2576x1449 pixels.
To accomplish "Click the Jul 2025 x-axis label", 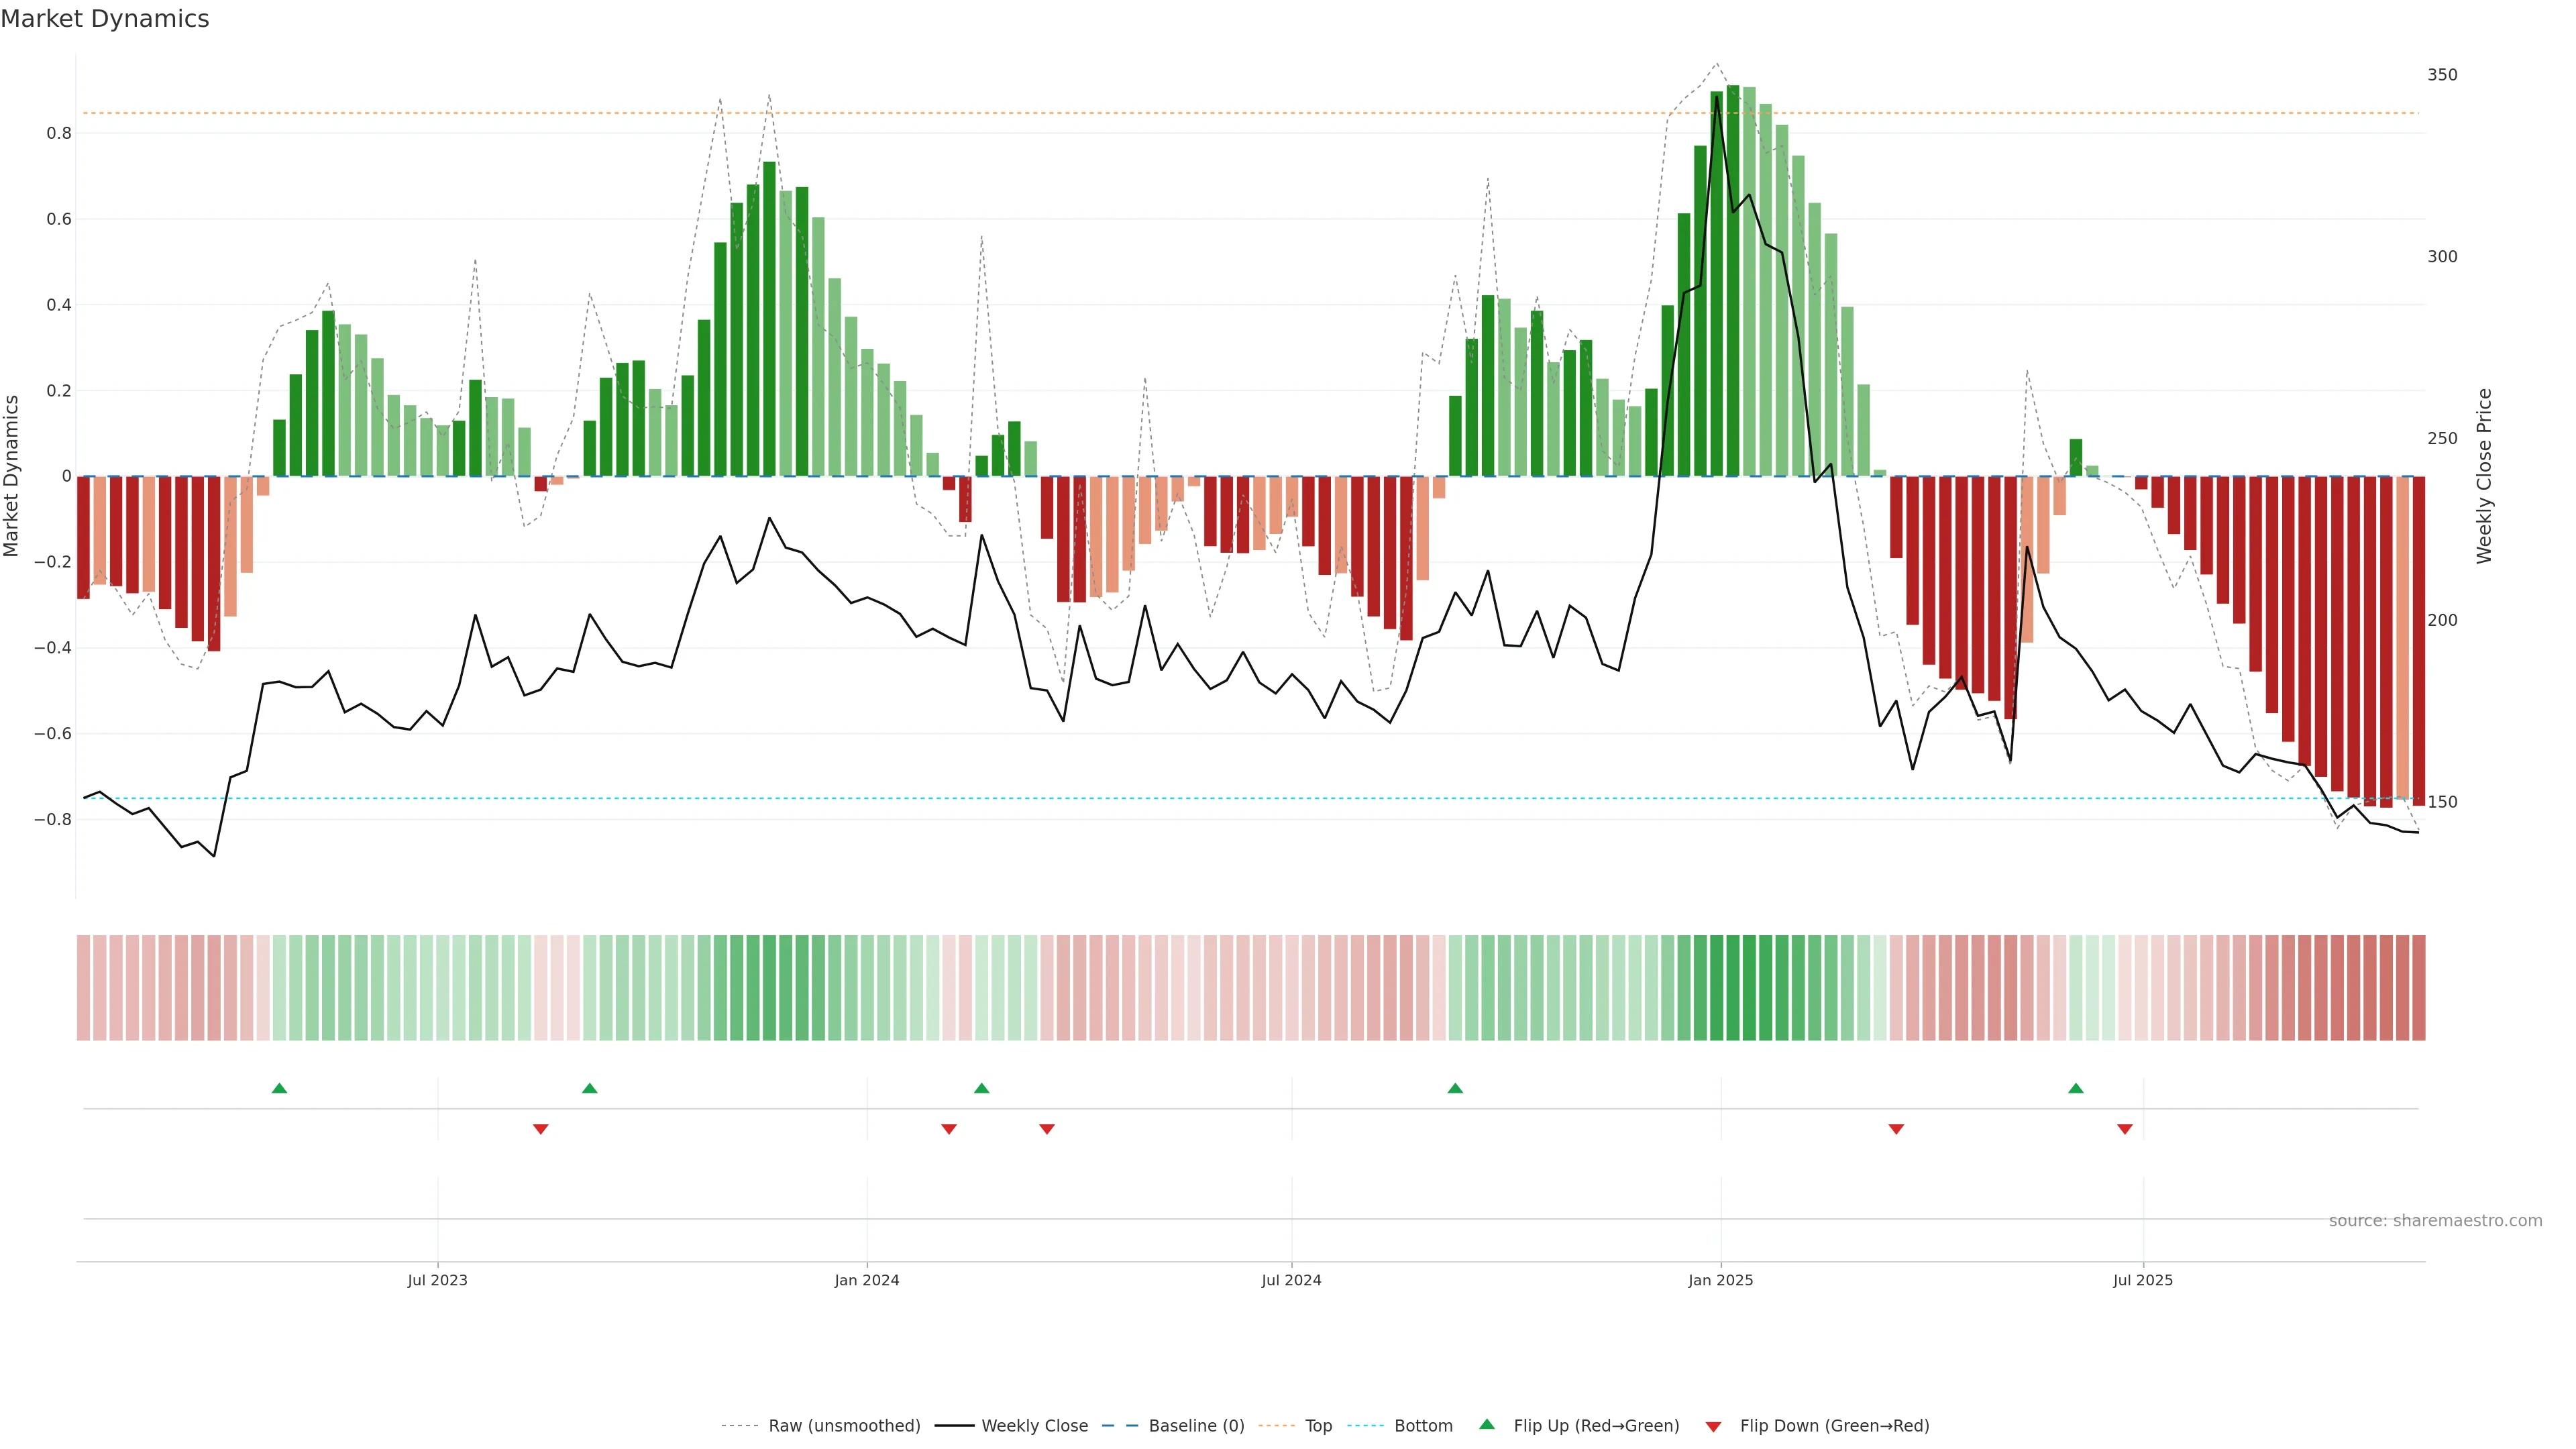I will click(2143, 1280).
